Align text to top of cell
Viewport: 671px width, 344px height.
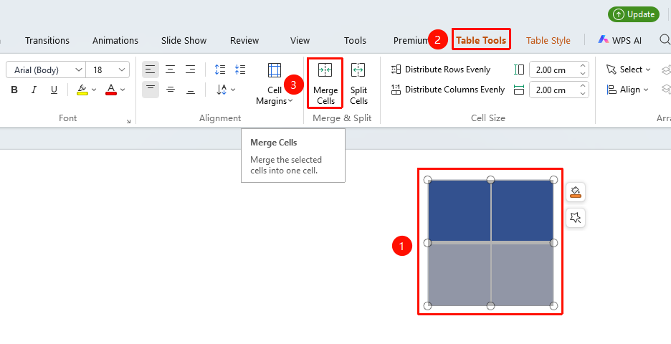click(151, 90)
